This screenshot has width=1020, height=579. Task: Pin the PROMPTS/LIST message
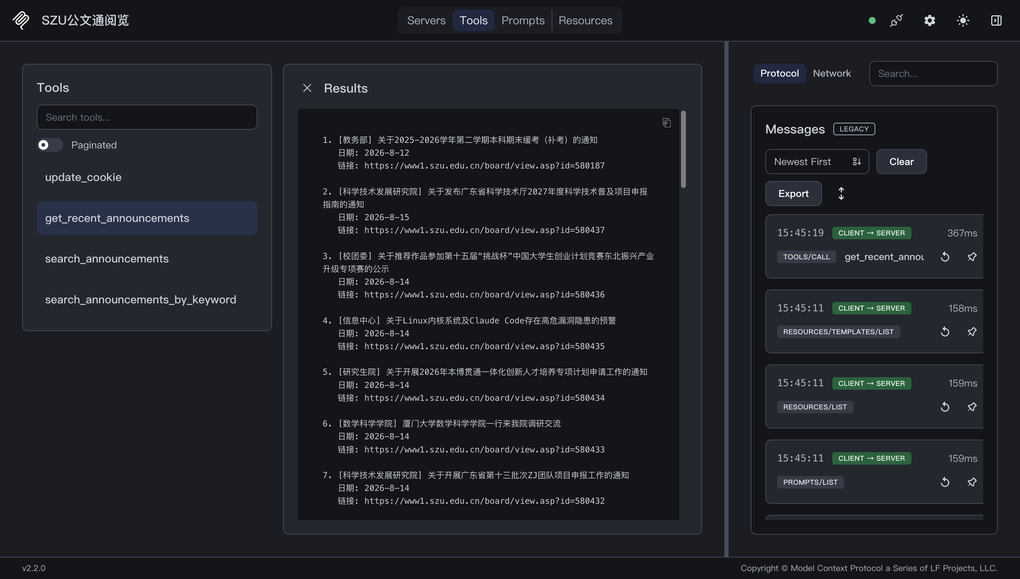coord(972,482)
